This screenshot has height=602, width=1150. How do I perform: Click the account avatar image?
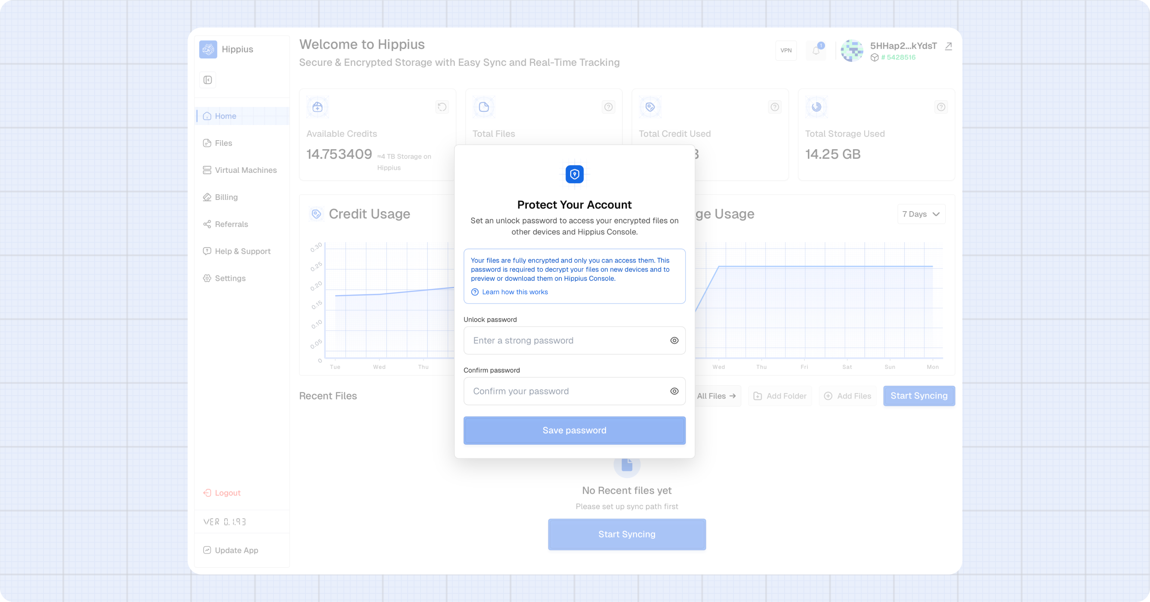tap(852, 50)
